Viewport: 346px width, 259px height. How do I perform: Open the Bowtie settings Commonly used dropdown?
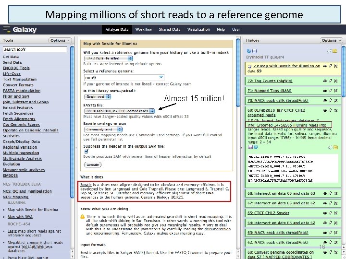[x=103, y=129]
